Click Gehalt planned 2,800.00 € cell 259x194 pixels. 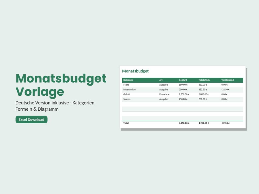(x=184, y=94)
